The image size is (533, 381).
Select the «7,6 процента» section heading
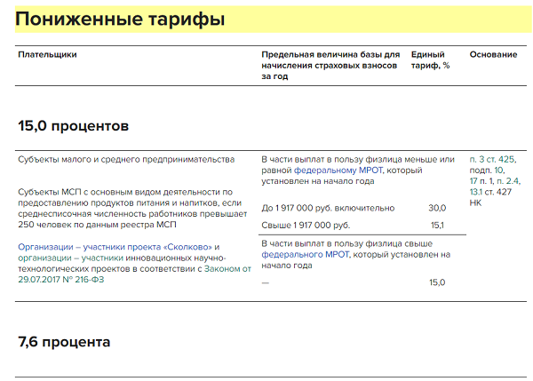[64, 341]
